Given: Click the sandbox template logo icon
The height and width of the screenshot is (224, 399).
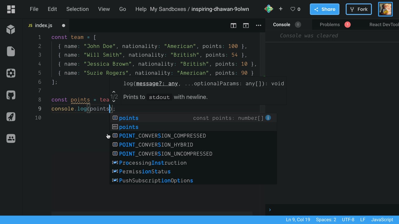Looking at the screenshot, I should point(268,9).
